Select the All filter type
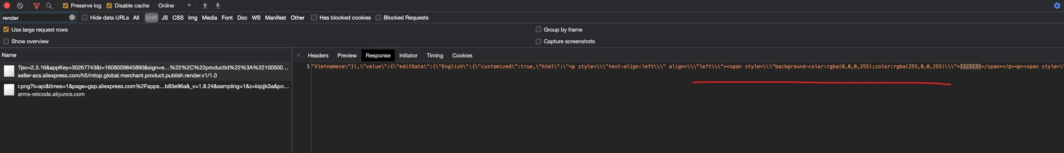 136,17
